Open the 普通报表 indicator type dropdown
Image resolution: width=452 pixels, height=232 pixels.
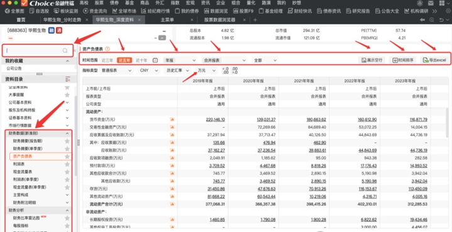116,70
